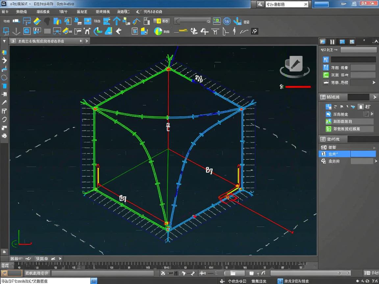Click the green curve icon in the right panel
This screenshot has height=284, width=379.
[326, 75]
